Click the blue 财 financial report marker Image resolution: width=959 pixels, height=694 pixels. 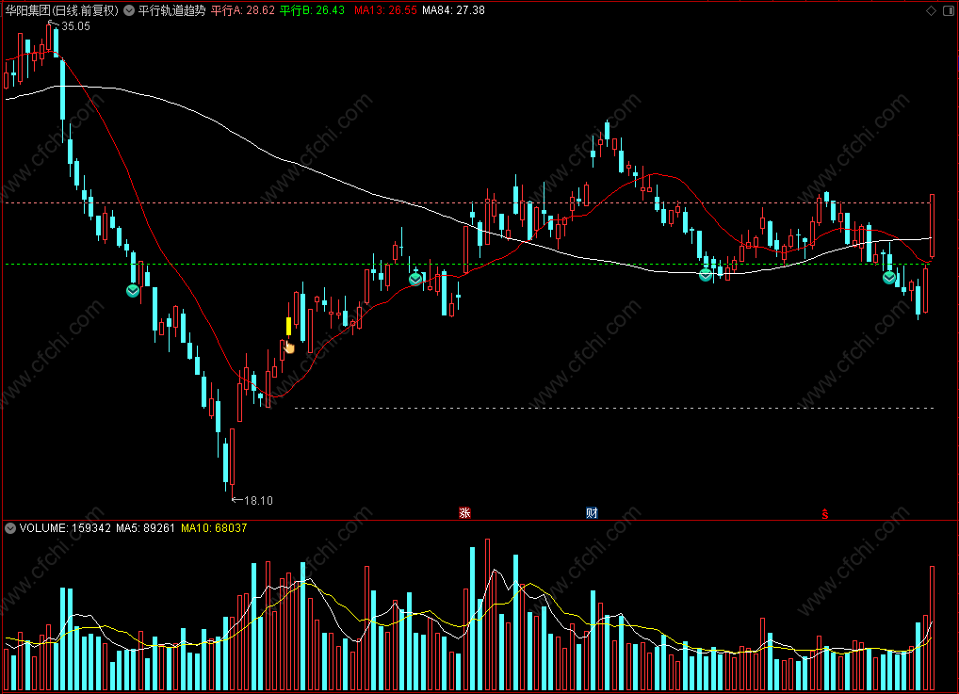(x=592, y=513)
